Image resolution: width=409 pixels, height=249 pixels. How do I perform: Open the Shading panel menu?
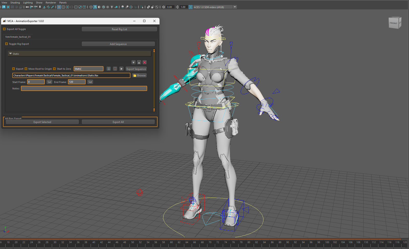[x=15, y=3]
